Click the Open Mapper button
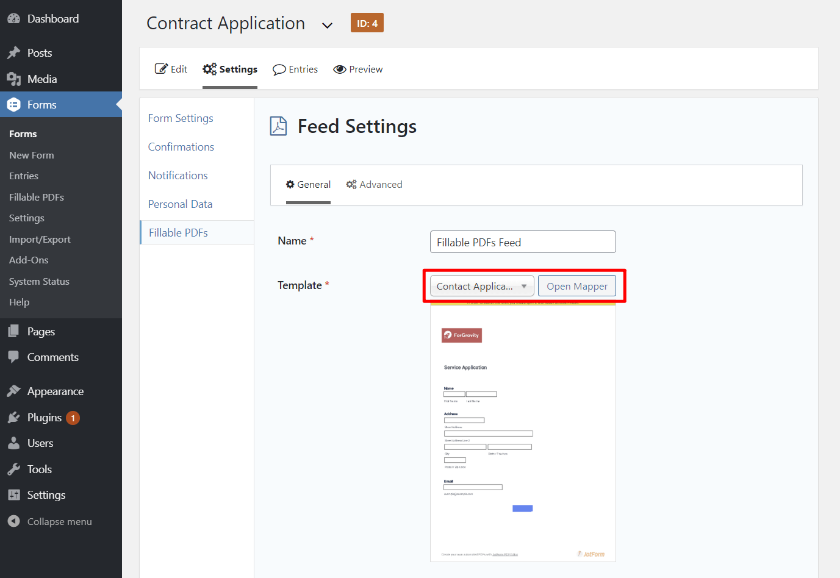 pos(576,285)
